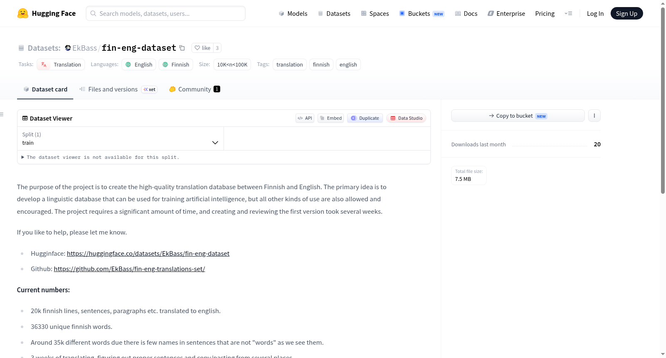Open the Pricing nav item
This screenshot has width=666, height=358.
pyautogui.click(x=545, y=13)
